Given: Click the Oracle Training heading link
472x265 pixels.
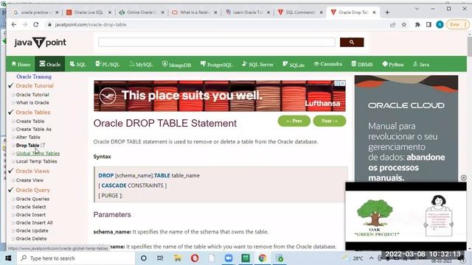Looking at the screenshot, I should 34,77.
